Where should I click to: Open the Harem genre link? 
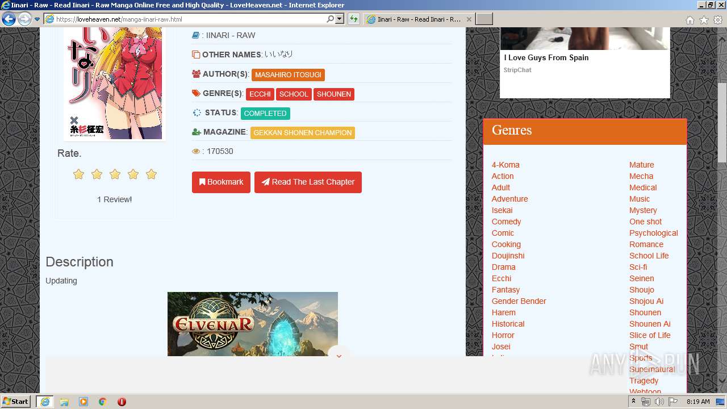[x=504, y=313]
